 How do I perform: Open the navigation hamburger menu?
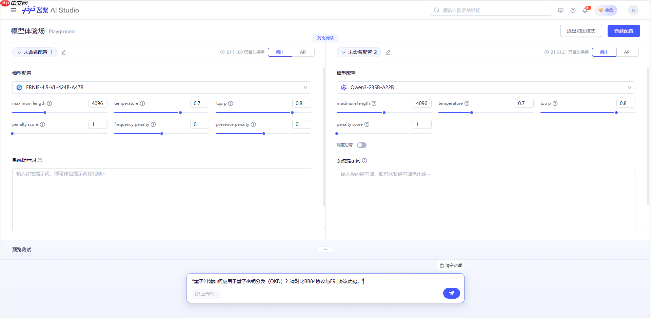click(14, 10)
